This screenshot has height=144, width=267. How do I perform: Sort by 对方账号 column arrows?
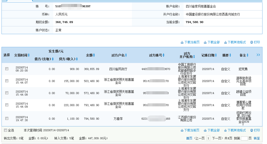coord(164,55)
